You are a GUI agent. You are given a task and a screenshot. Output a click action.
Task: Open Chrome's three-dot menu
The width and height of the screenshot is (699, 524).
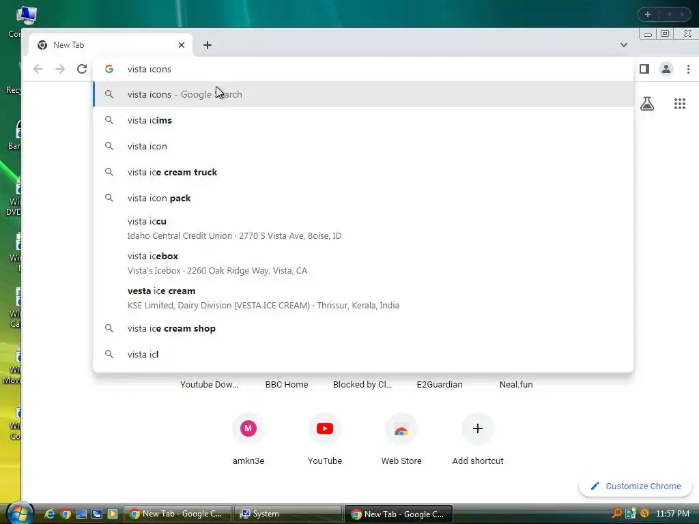[688, 69]
